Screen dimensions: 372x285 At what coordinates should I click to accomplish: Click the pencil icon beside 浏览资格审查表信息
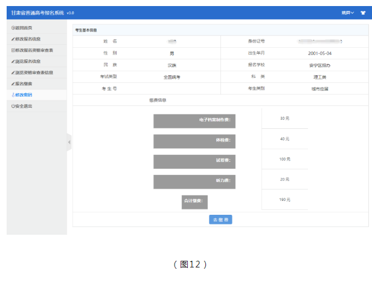coord(13,73)
